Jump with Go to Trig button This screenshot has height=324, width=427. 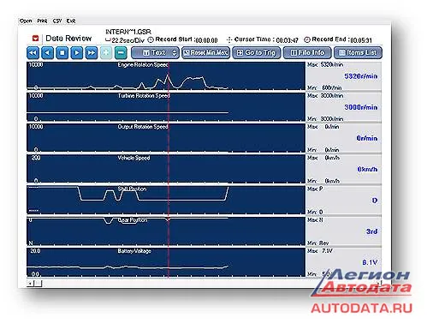(x=257, y=53)
